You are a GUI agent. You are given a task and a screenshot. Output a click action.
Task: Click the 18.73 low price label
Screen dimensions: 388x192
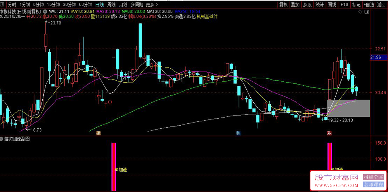click(36, 130)
